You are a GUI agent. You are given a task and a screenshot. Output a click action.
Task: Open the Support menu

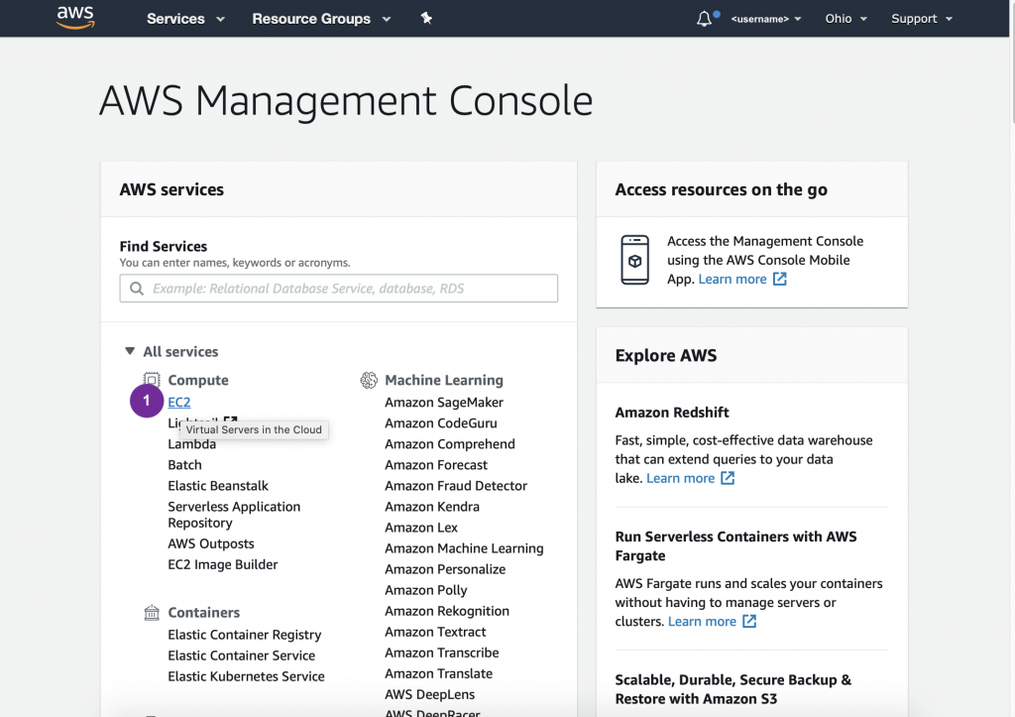[x=921, y=19]
